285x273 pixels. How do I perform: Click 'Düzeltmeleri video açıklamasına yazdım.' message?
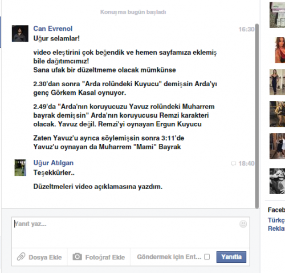click(x=98, y=187)
